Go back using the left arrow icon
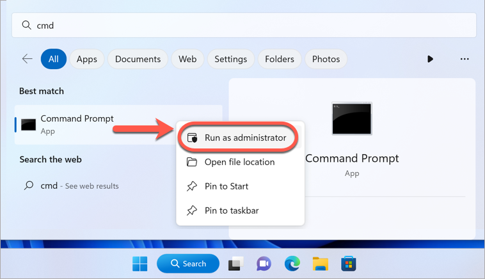Image resolution: width=485 pixels, height=279 pixels. click(x=28, y=59)
